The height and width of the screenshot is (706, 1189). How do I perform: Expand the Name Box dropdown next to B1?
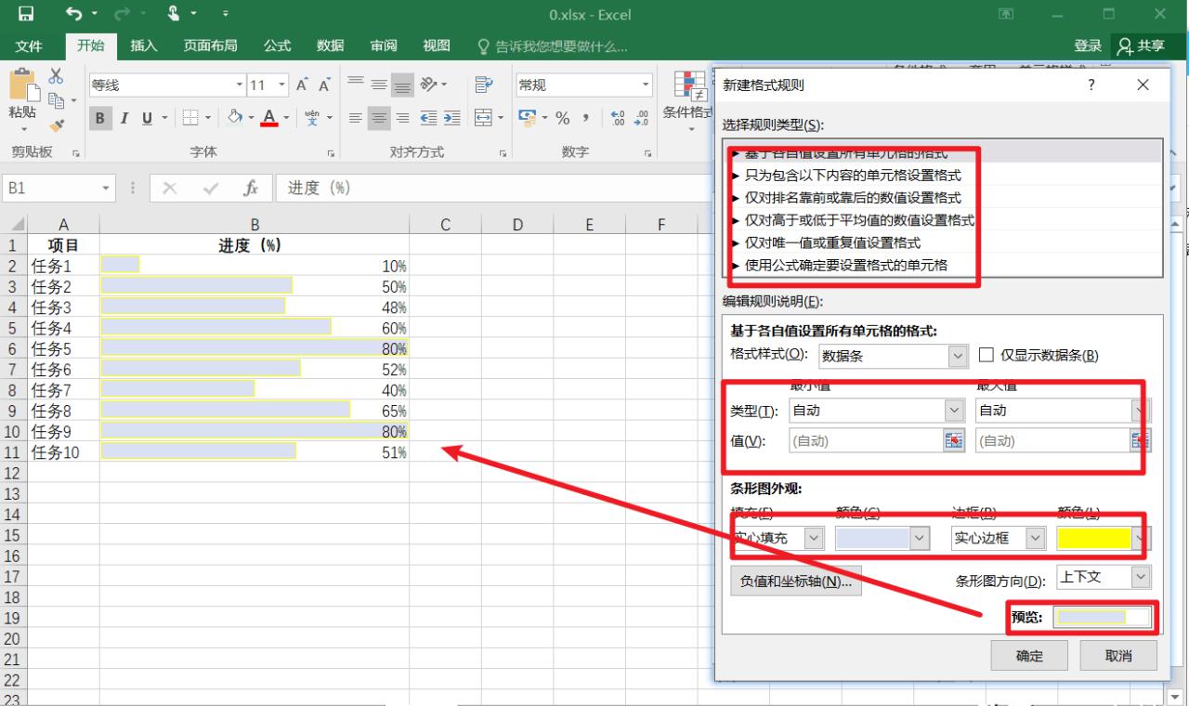[106, 188]
